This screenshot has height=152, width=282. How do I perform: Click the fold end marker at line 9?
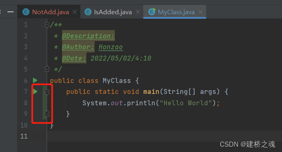(47, 113)
